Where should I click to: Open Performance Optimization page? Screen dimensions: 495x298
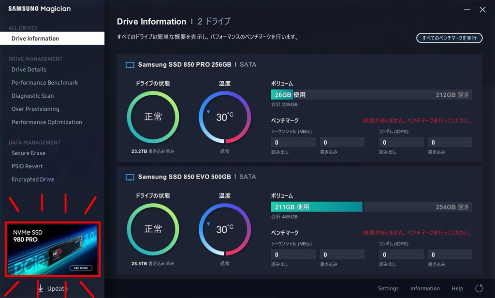[47, 122]
